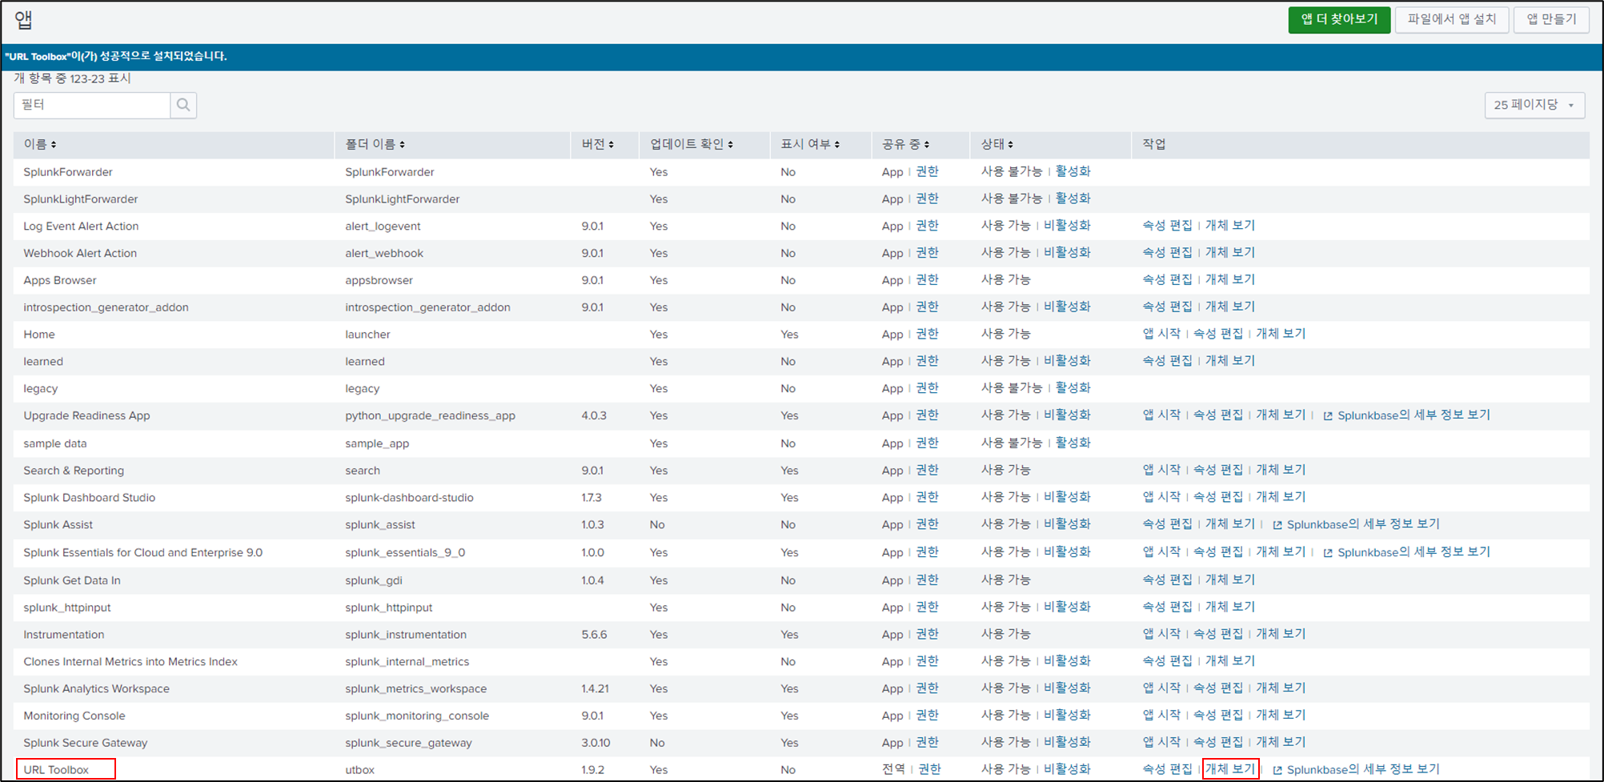Click version 5.6.6 in Instrumentation row
This screenshot has width=1604, height=782.
click(594, 635)
